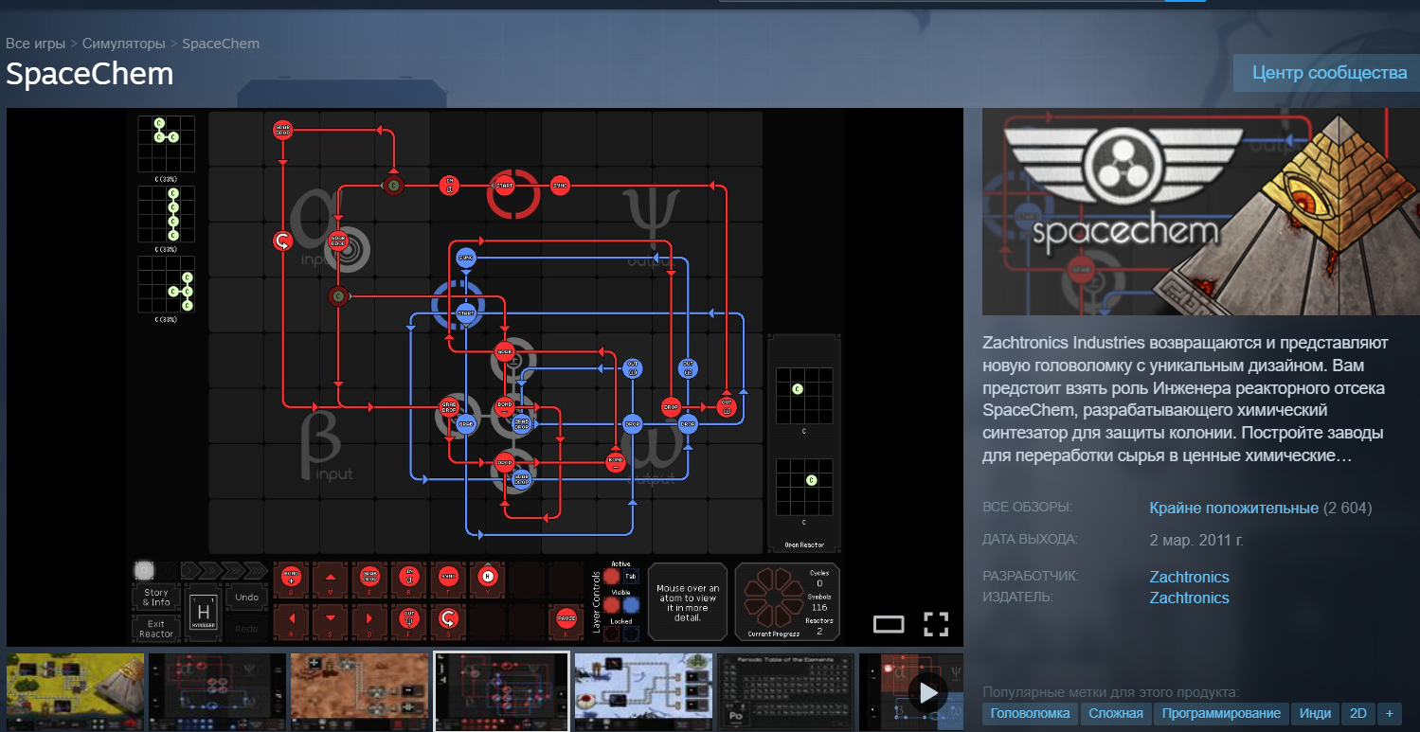Select the Головоломка tag
This screenshot has width=1420, height=732.
(x=1030, y=713)
